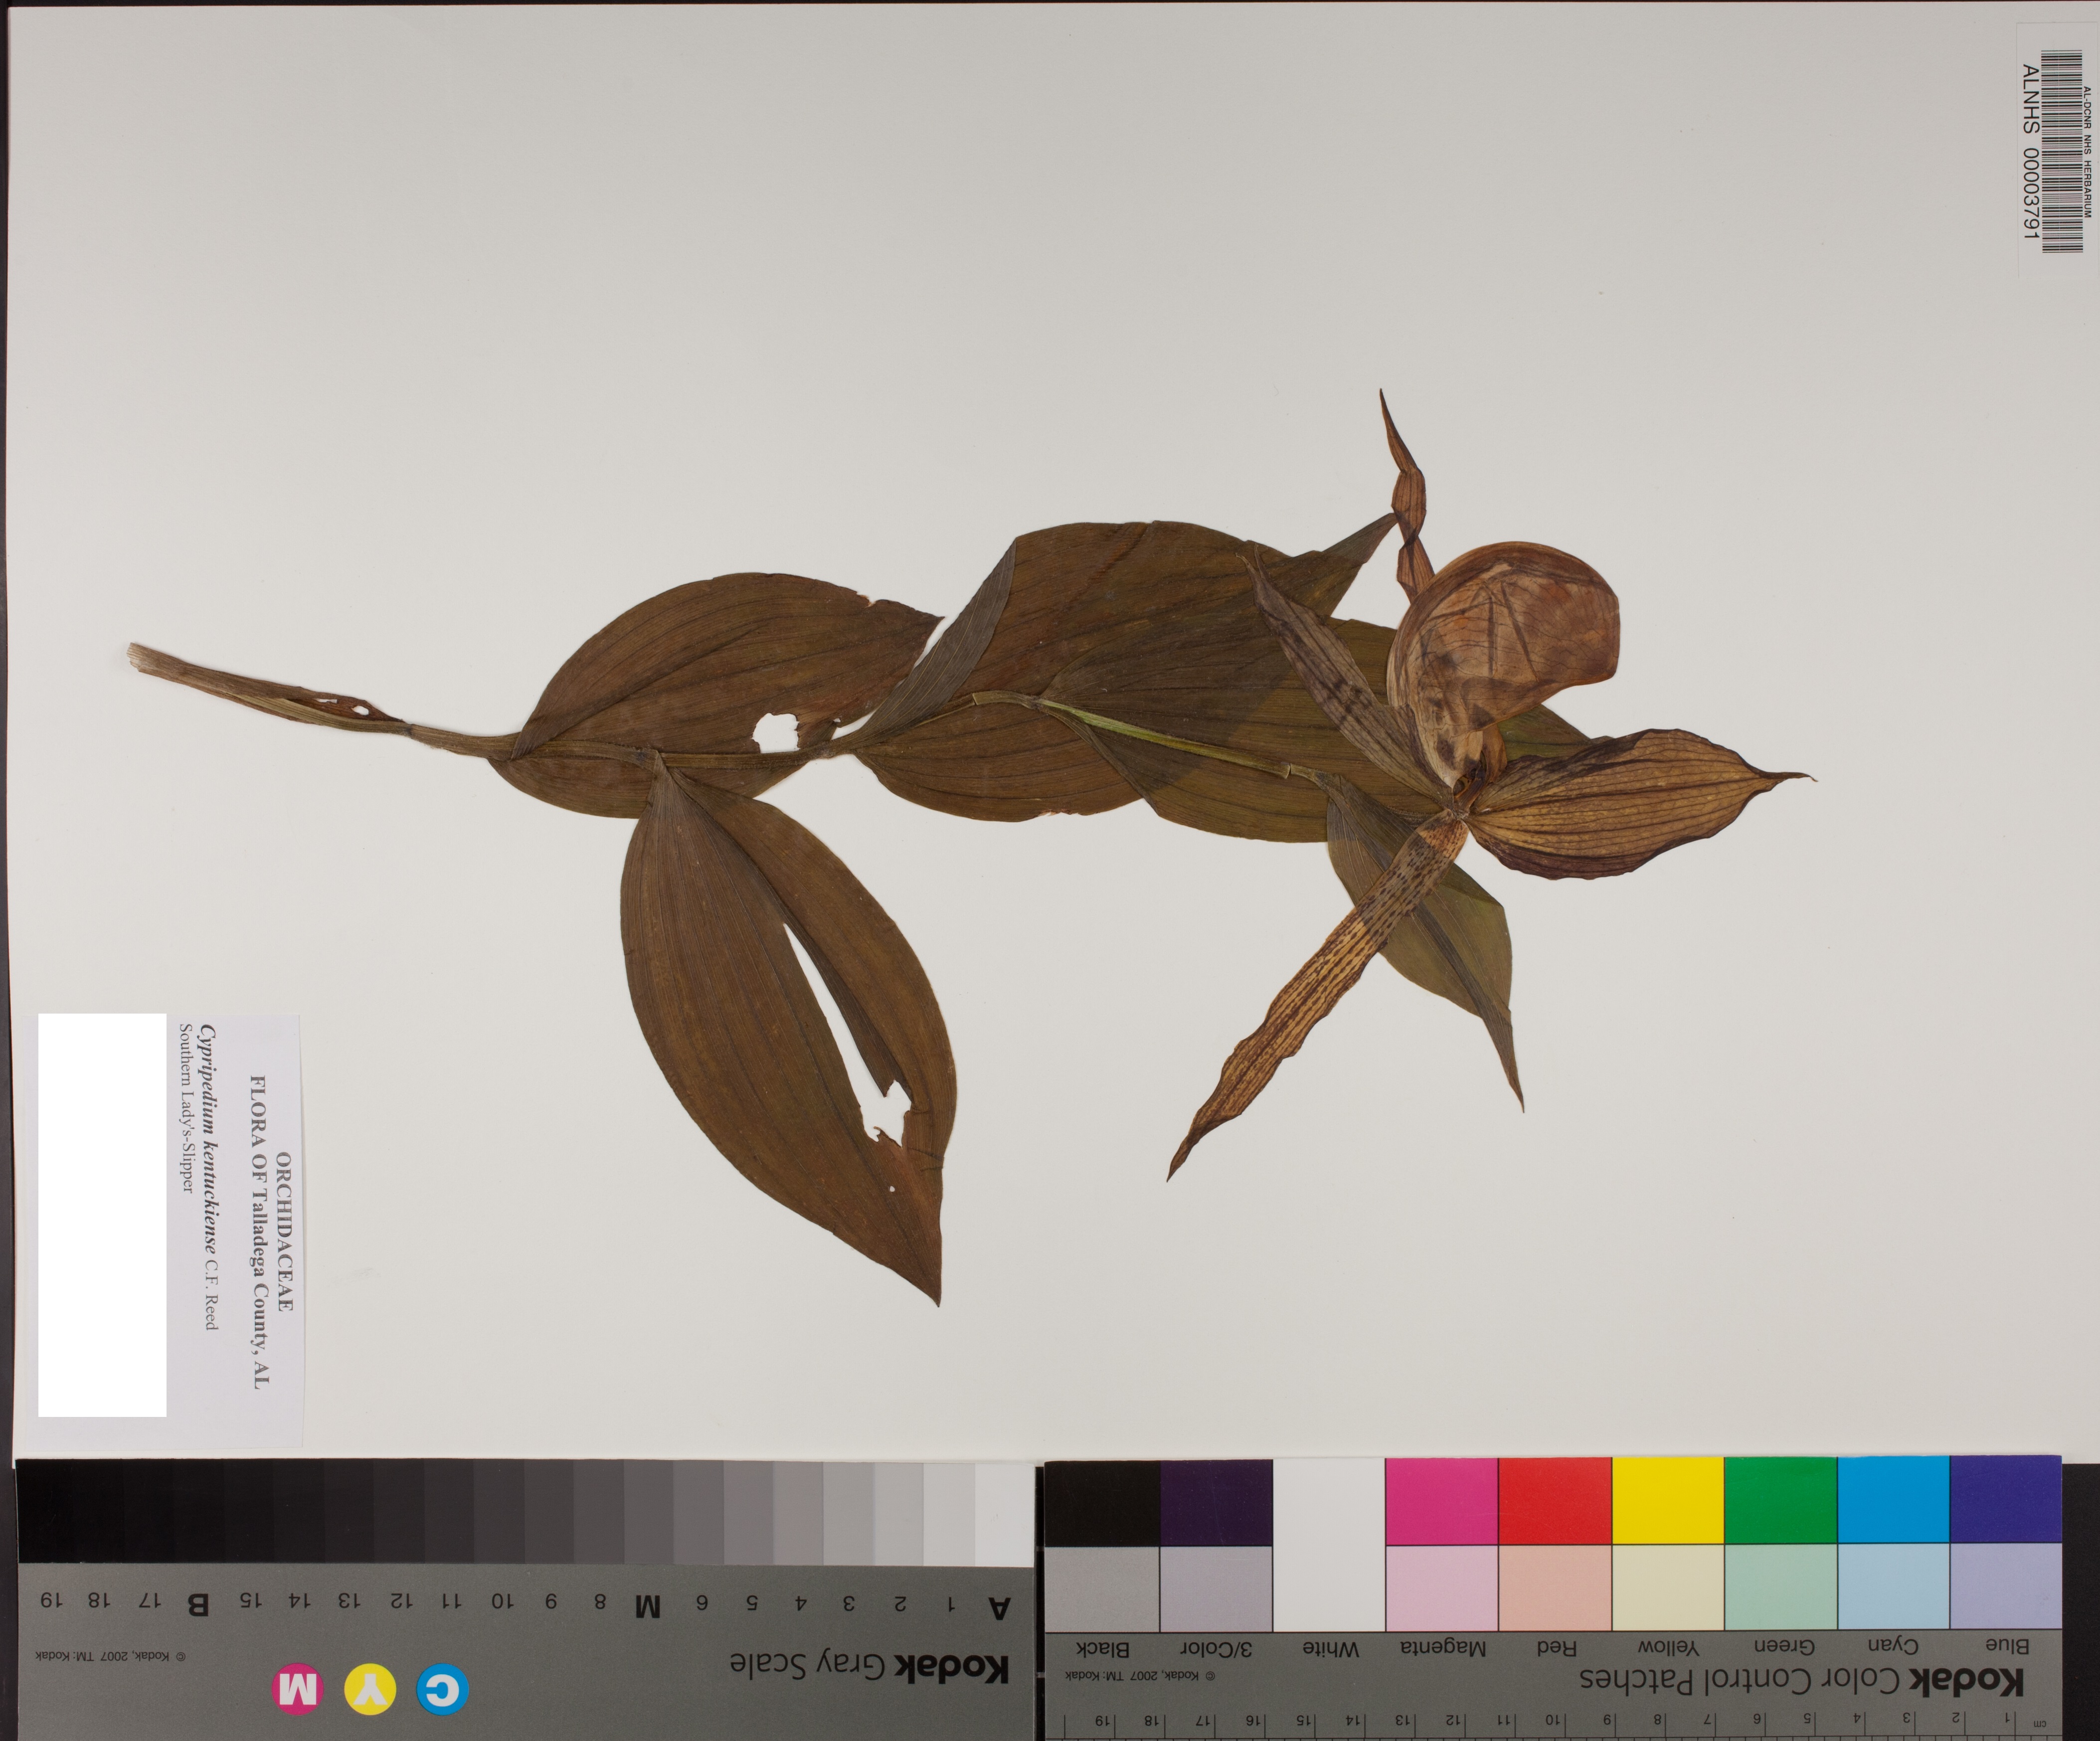The height and width of the screenshot is (1741, 2100).
Task: Click the light pink tint patch
Action: click(1441, 1587)
